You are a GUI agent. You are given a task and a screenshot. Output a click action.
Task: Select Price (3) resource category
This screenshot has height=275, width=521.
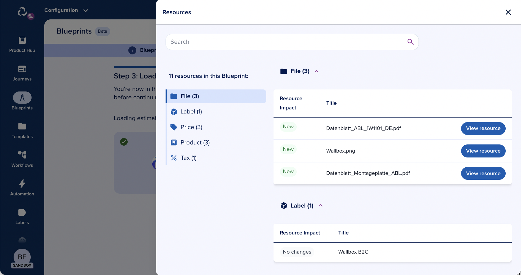click(x=191, y=127)
